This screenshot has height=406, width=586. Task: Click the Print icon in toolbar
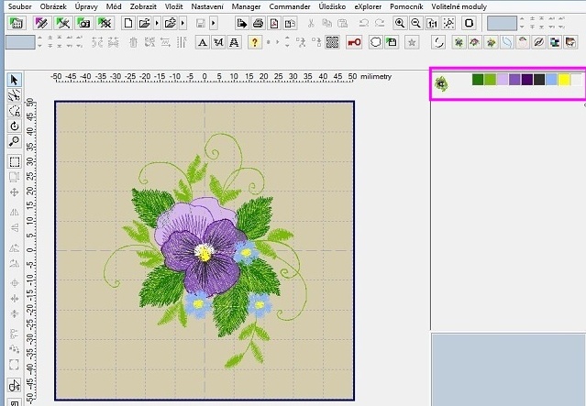point(259,22)
